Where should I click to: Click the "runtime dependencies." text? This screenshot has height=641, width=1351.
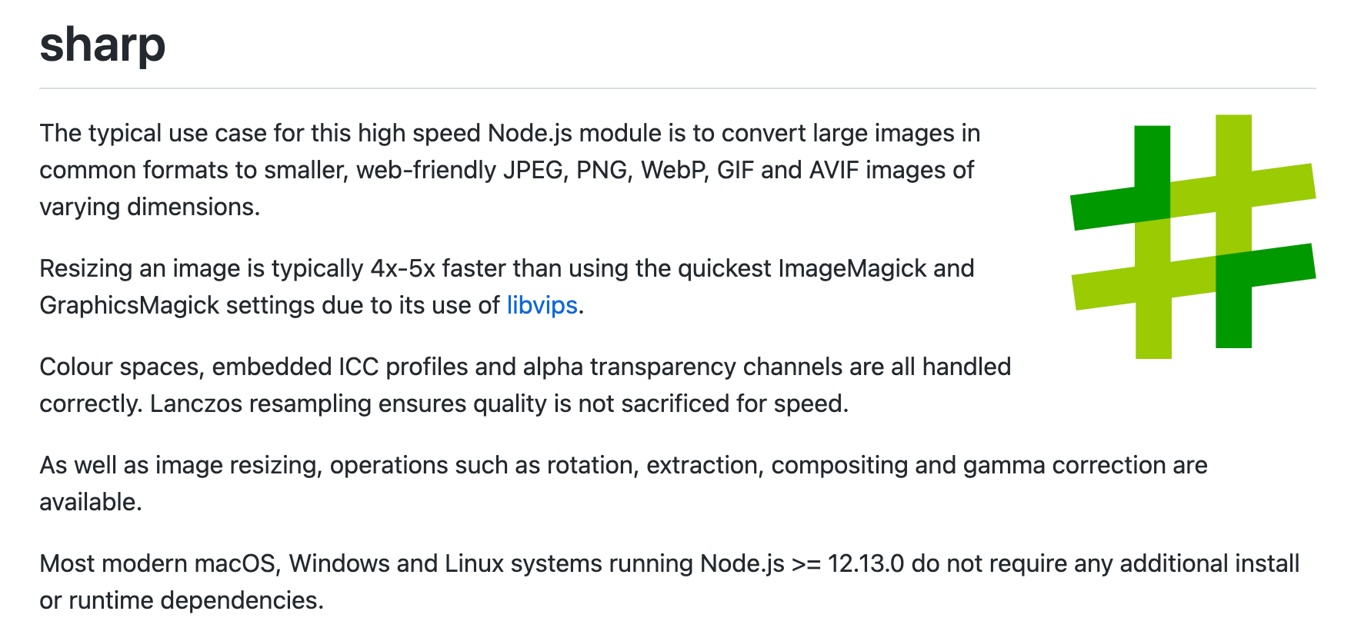[x=196, y=600]
